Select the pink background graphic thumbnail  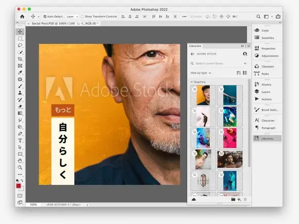click(230, 138)
